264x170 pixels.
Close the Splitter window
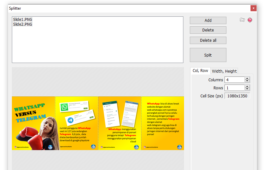(253, 8)
